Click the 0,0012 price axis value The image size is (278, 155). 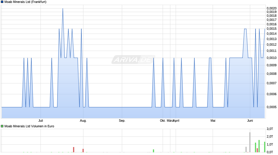point(271,44)
